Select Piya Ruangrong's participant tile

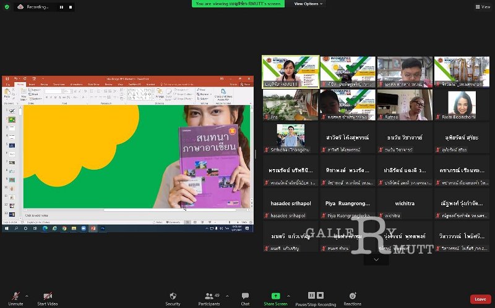[x=348, y=204]
